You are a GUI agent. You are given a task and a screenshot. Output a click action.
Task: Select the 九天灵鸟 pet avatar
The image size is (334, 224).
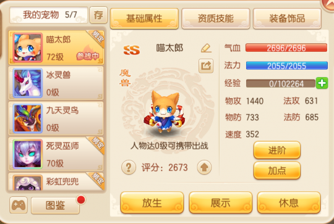click(x=28, y=118)
